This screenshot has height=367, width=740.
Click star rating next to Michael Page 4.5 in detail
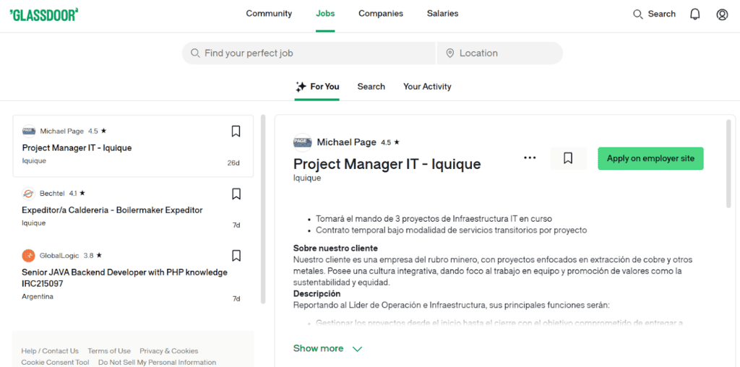point(397,142)
